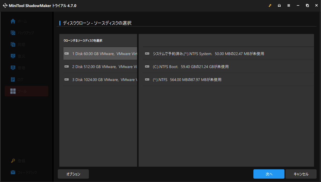
Task: Open the Backup (バックアップ) sidebar icon
Action: click(13, 33)
